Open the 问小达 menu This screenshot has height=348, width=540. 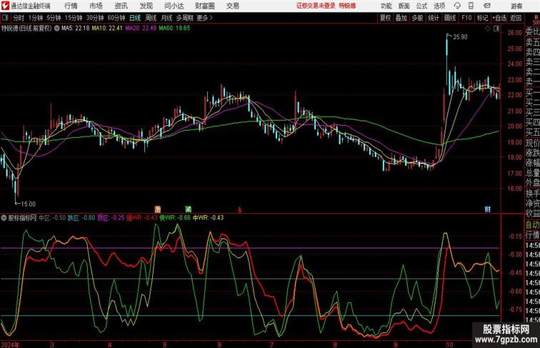tap(174, 6)
